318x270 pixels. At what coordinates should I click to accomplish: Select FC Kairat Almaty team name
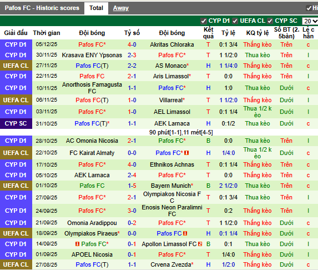tap(92, 153)
